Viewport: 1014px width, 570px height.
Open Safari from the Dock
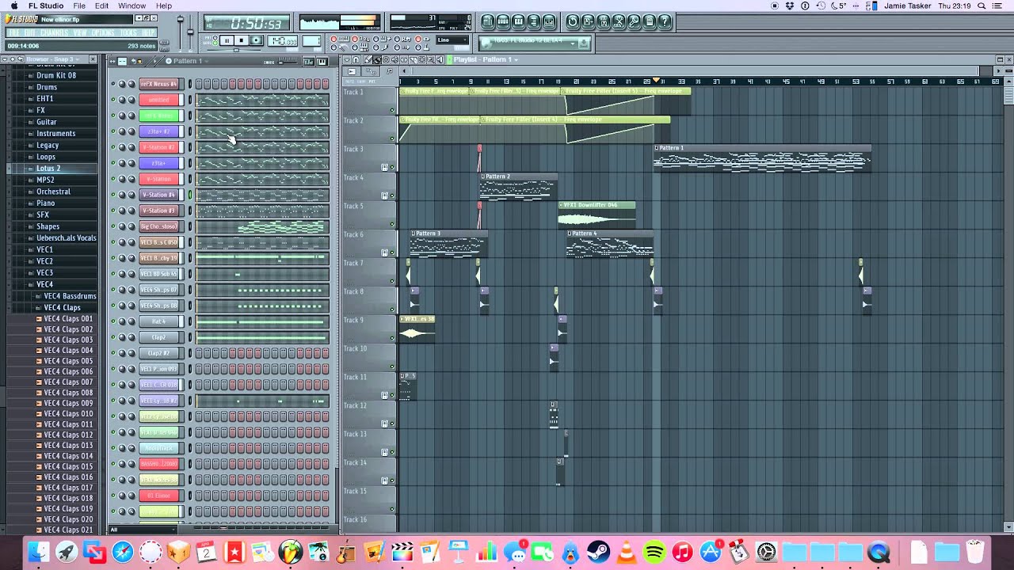123,552
